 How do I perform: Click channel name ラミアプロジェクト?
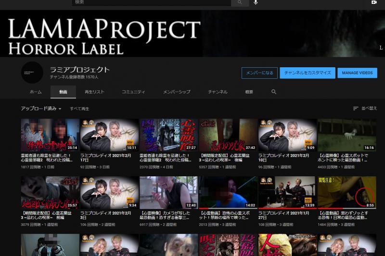[80, 70]
